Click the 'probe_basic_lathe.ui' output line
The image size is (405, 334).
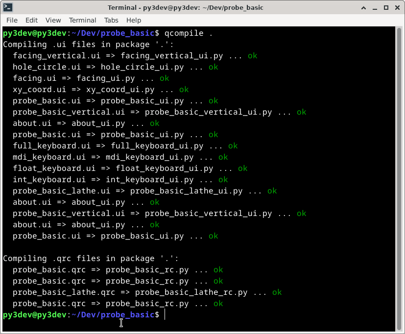(x=144, y=191)
